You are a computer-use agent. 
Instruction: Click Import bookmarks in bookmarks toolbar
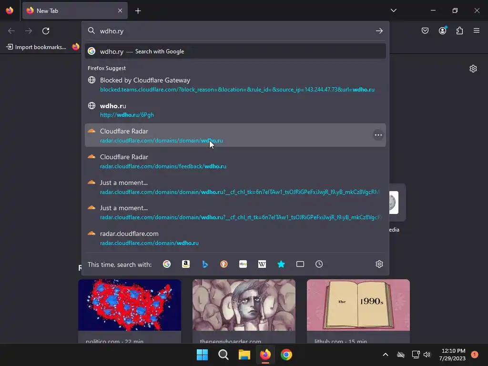pyautogui.click(x=36, y=47)
